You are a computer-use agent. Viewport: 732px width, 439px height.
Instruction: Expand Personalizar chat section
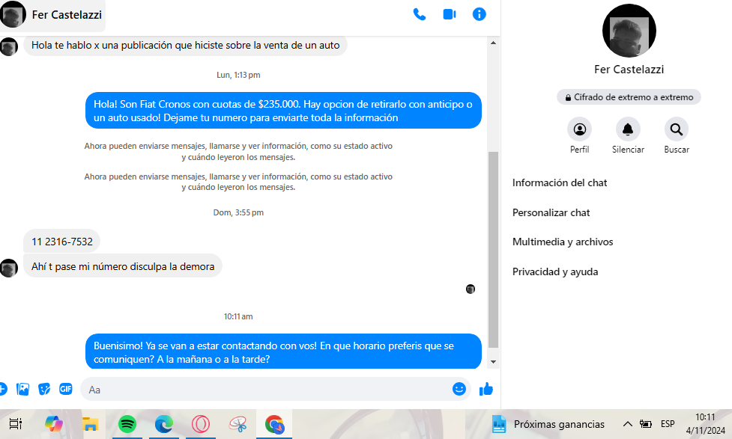(551, 212)
